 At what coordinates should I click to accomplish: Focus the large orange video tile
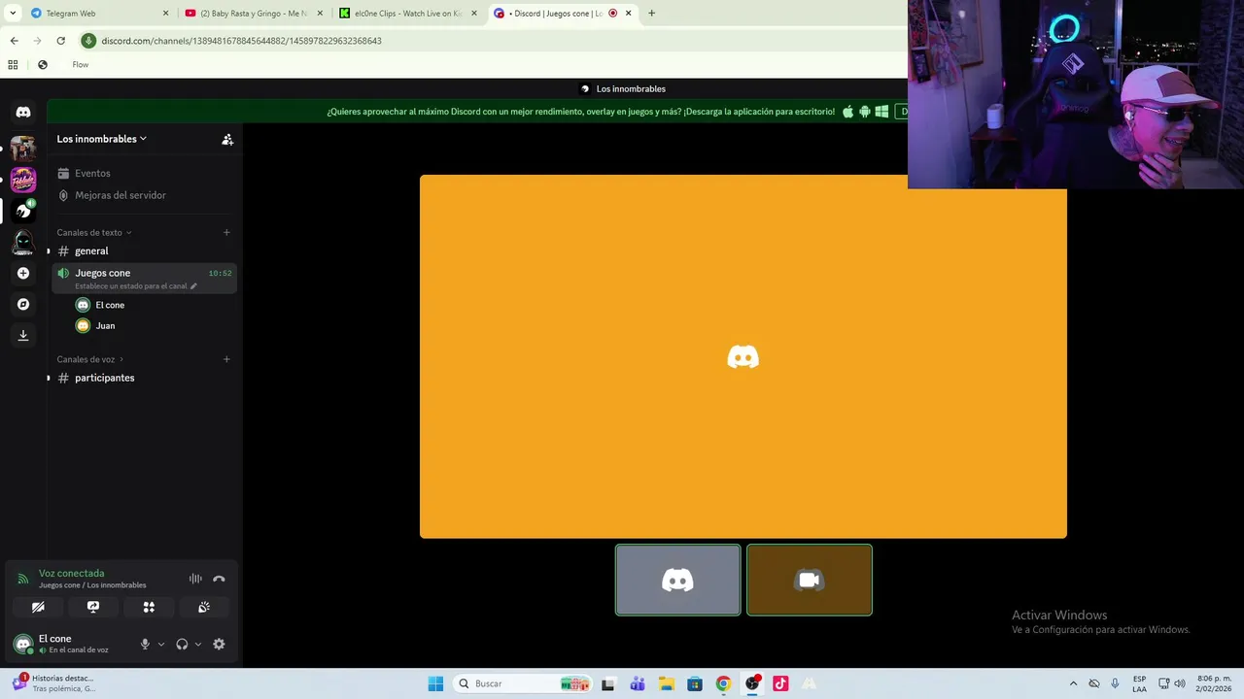click(x=743, y=356)
